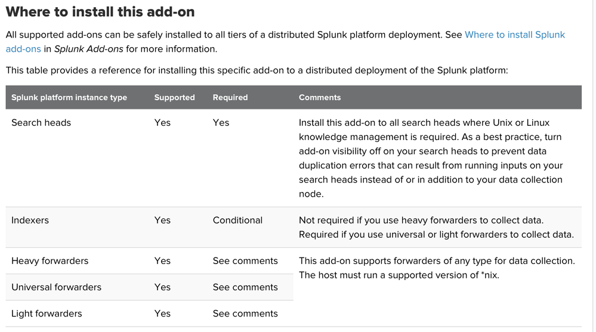Click the Search heads comment paragraph
Screen dimensions: 596x332
click(x=431, y=158)
